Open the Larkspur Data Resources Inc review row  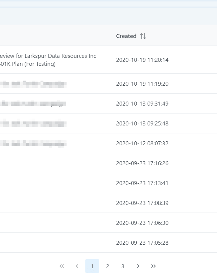[48, 60]
